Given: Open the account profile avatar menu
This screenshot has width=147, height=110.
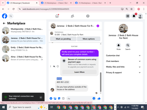Looking at the screenshot, I should (140, 16).
